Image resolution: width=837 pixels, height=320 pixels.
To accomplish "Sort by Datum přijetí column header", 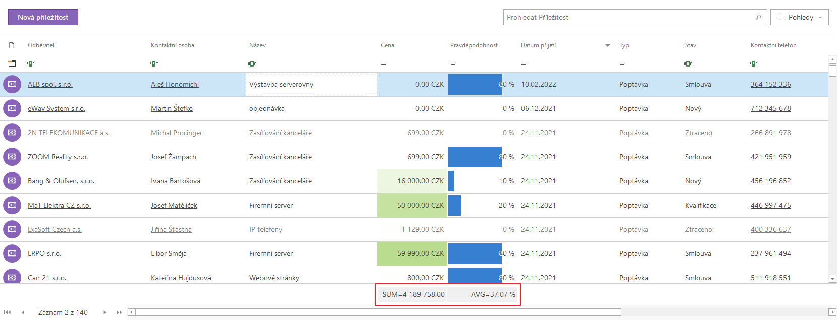I will pos(539,45).
